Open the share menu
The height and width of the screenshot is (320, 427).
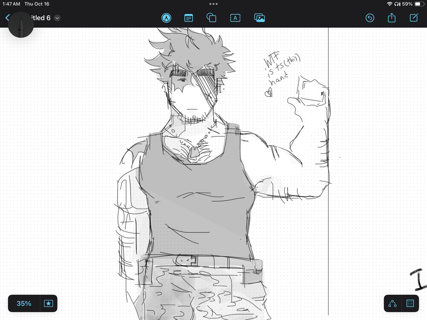392,18
